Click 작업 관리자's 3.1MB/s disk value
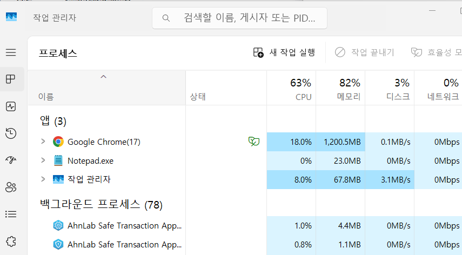462x255 pixels. pyautogui.click(x=396, y=179)
